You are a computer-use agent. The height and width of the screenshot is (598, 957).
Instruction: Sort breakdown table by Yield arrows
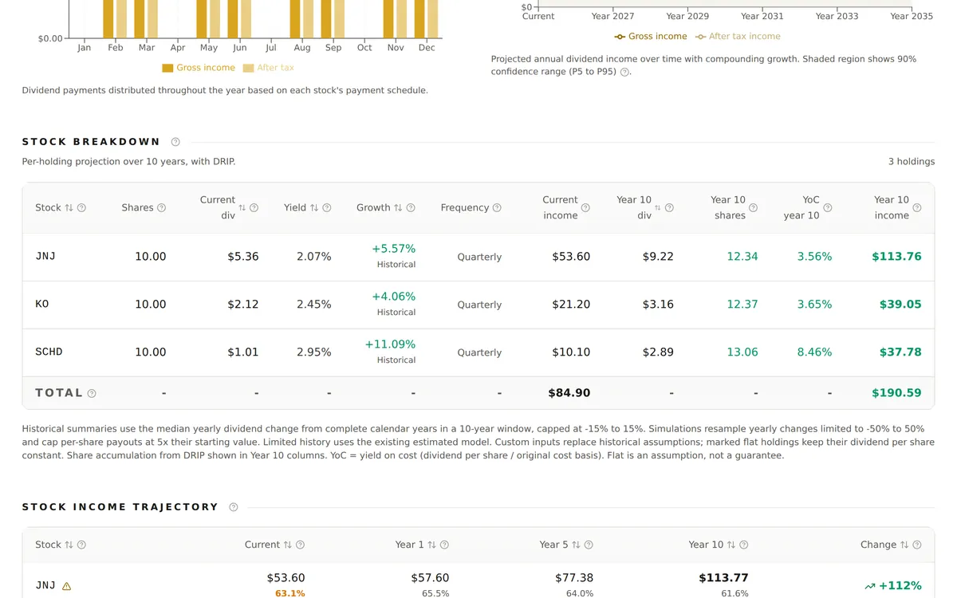coord(314,208)
